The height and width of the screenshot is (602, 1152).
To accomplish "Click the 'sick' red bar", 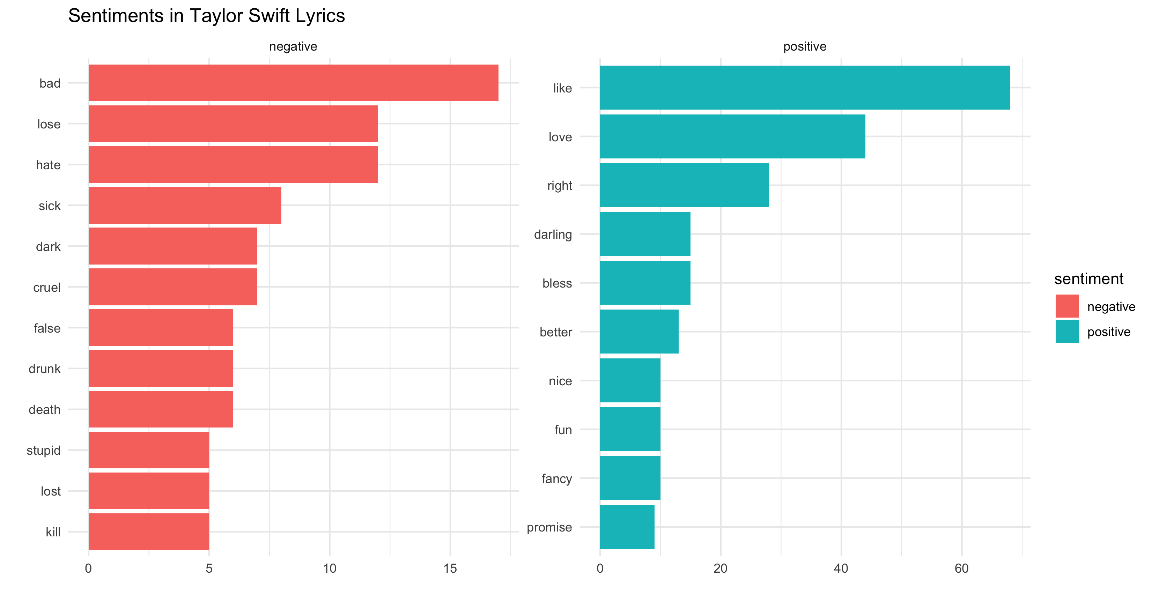I will point(185,205).
